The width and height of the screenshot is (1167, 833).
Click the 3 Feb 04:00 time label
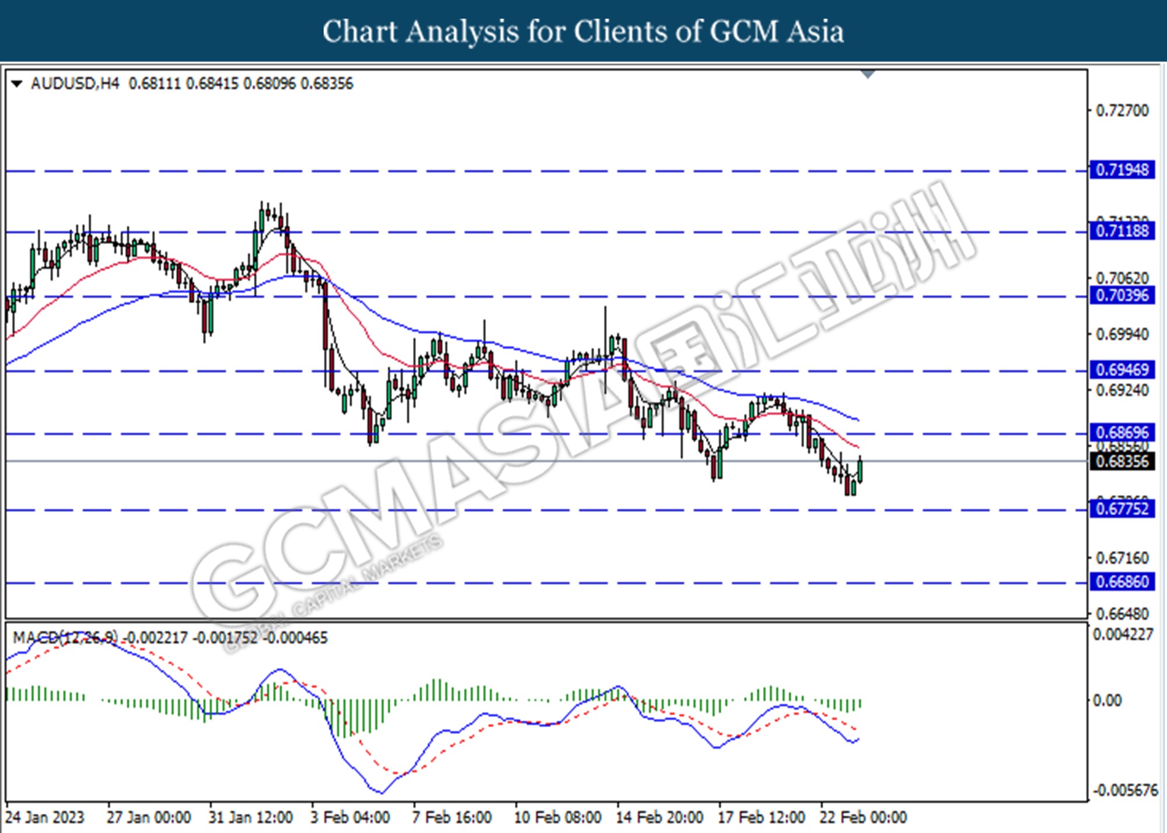(x=350, y=817)
